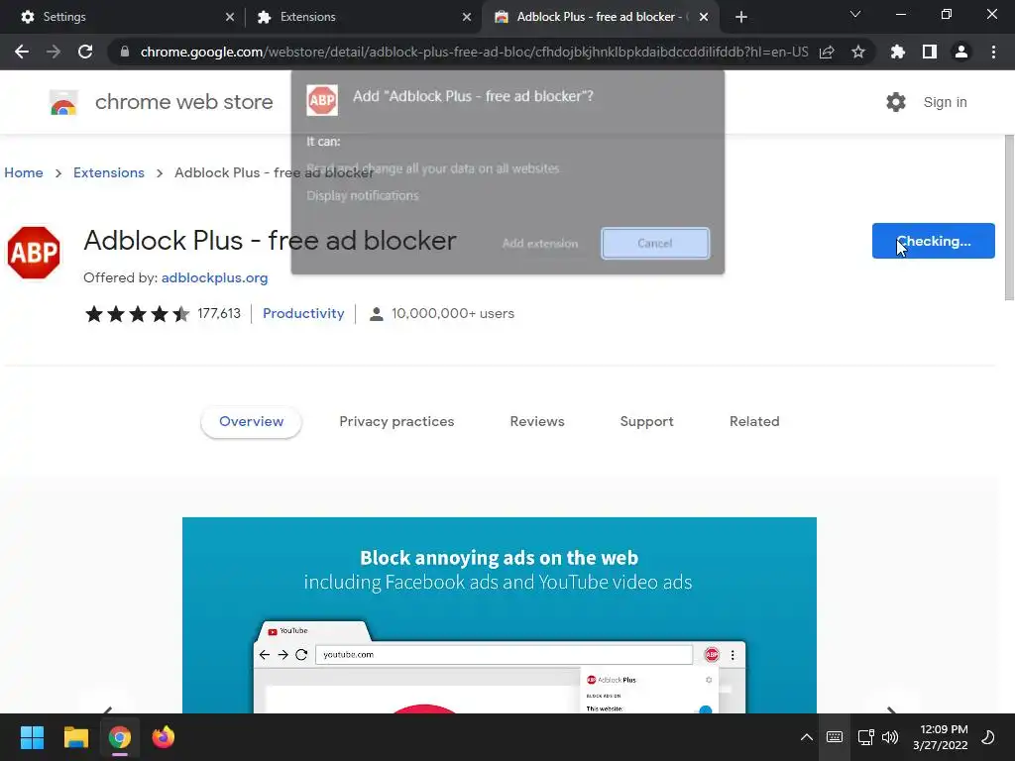Open the Privacy practices tab
Screen dimensions: 1015x761
pos(396,421)
